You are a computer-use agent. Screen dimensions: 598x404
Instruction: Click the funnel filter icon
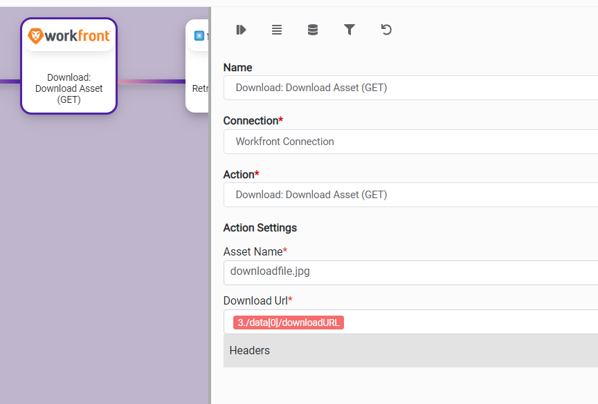(350, 30)
